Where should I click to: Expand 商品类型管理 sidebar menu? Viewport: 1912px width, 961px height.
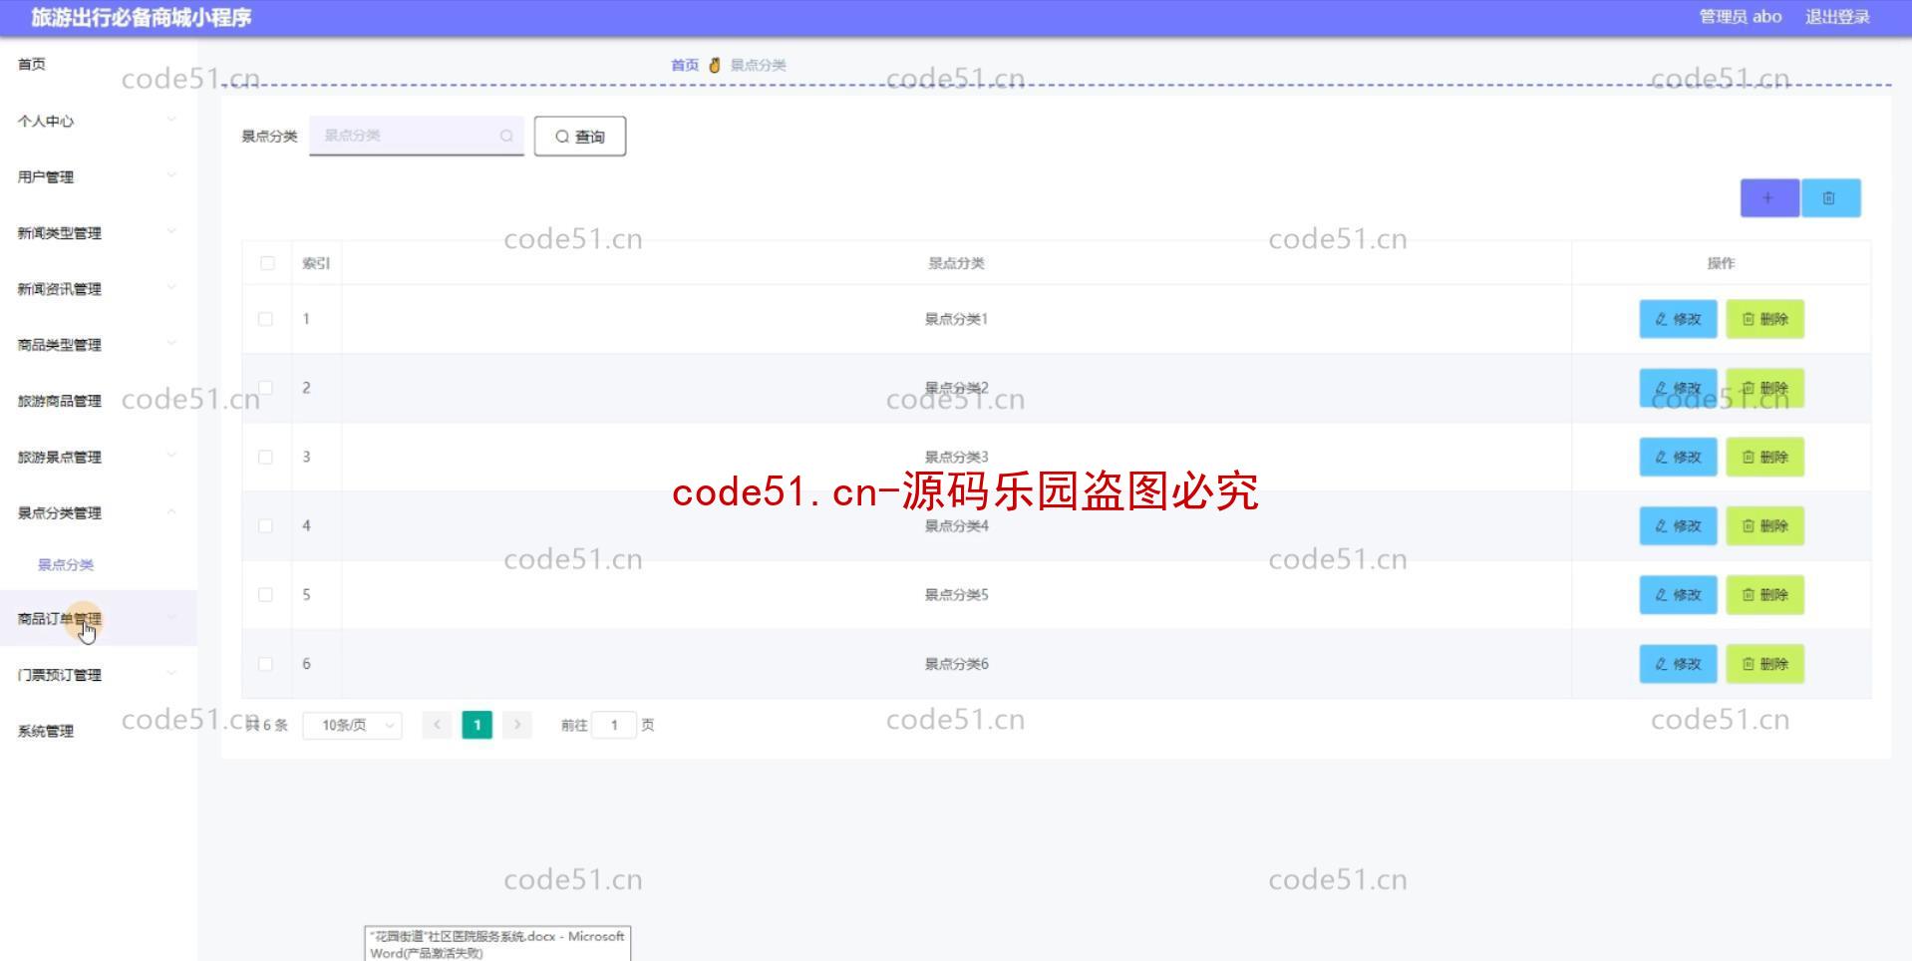pyautogui.click(x=98, y=344)
